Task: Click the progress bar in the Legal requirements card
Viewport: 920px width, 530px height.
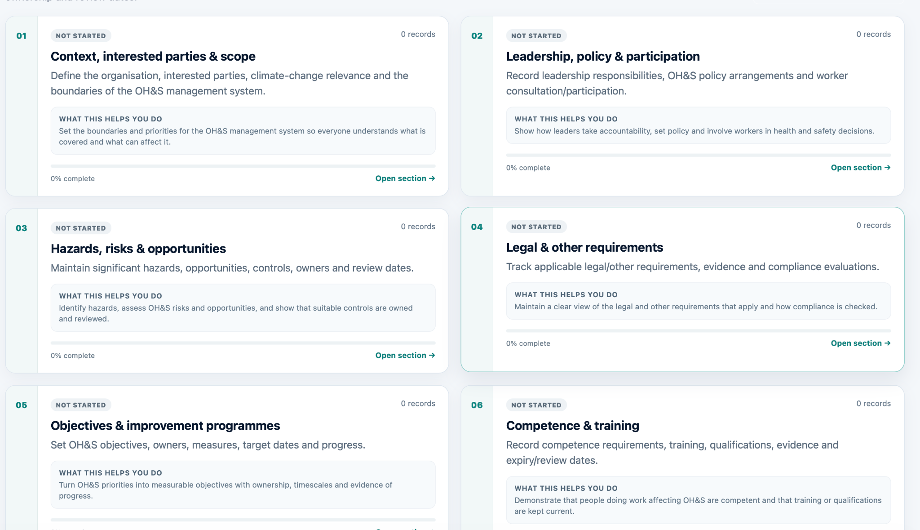Action: tap(699, 331)
